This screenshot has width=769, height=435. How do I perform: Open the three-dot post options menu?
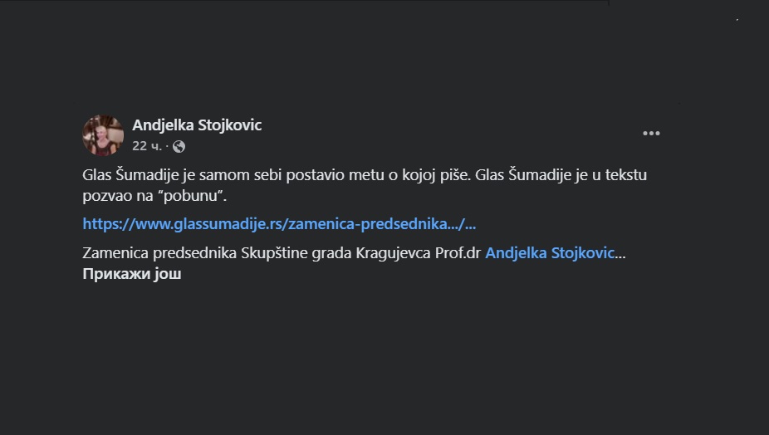[651, 134]
